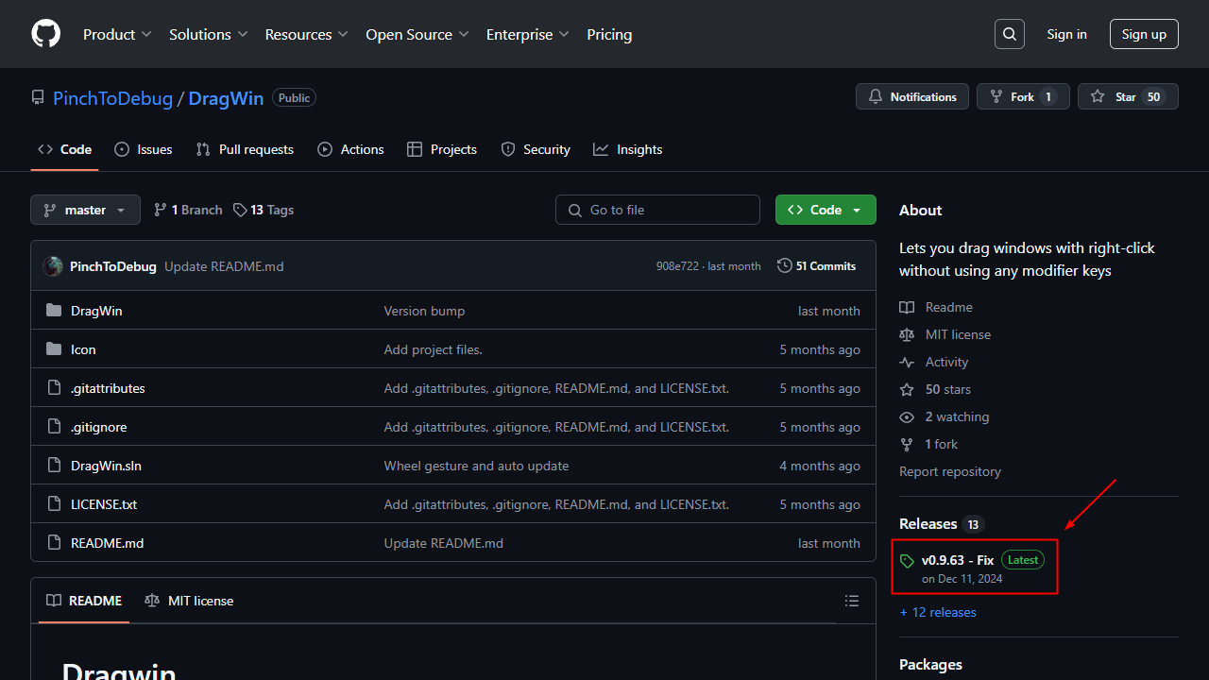Click the Go to file search field
Viewport: 1209px width, 680px height.
coord(657,210)
